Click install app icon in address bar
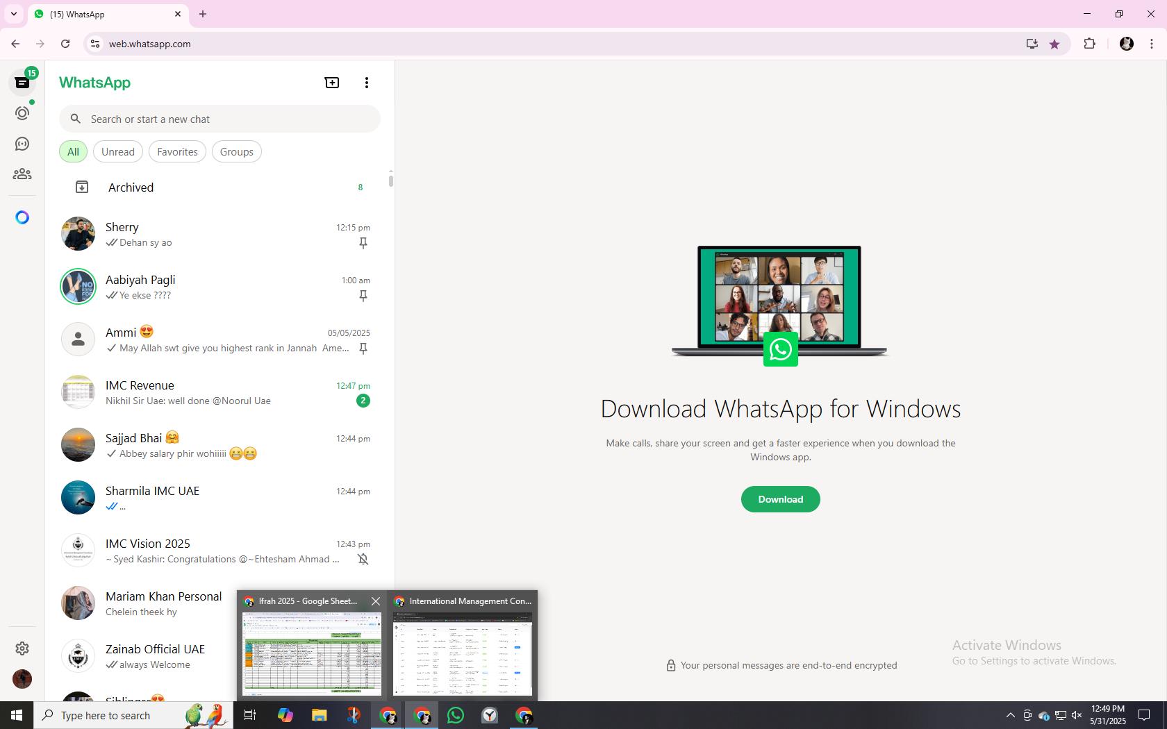This screenshot has width=1167, height=729. click(x=1032, y=44)
